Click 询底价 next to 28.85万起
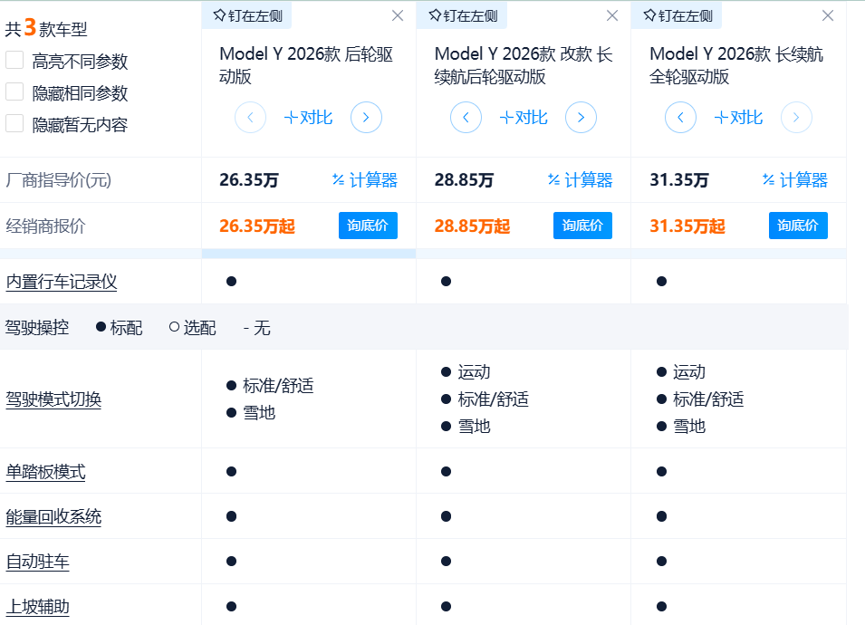This screenshot has height=625, width=865. 582,226
